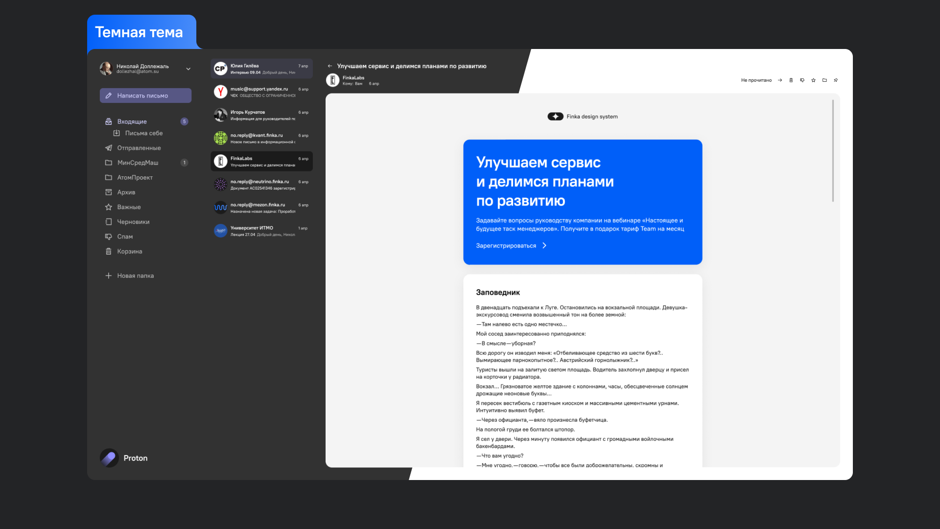Click the Proton logo icon
The height and width of the screenshot is (529, 940).
[x=109, y=458]
